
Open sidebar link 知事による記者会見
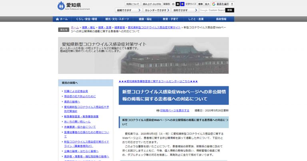(x=76, y=91)
